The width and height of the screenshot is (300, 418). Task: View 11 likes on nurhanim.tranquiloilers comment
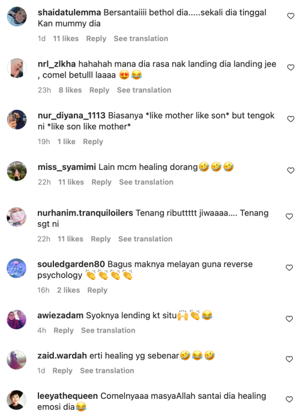click(x=70, y=239)
